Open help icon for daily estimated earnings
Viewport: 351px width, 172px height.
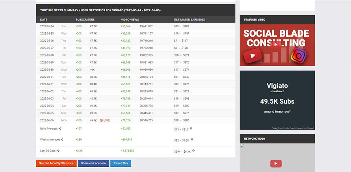tap(191, 128)
